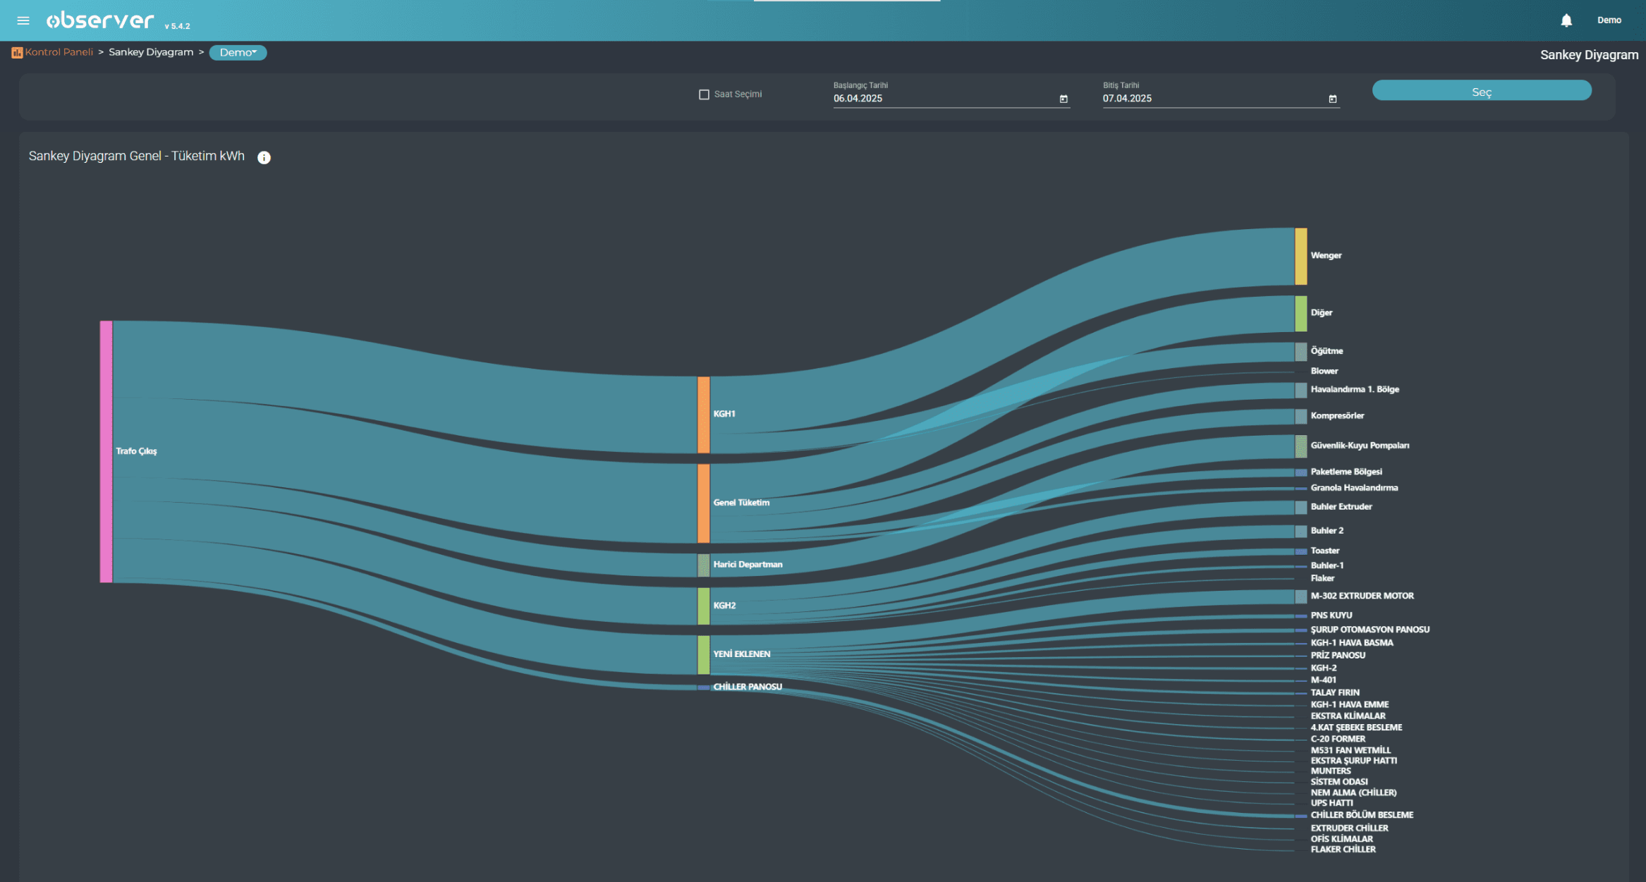Open the chart info icon
The height and width of the screenshot is (882, 1646).
coord(264,157)
